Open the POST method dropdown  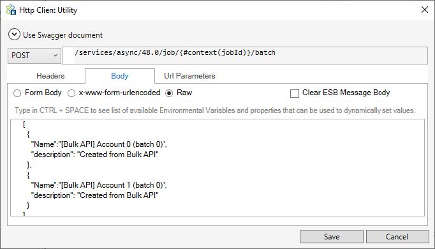[x=34, y=56]
